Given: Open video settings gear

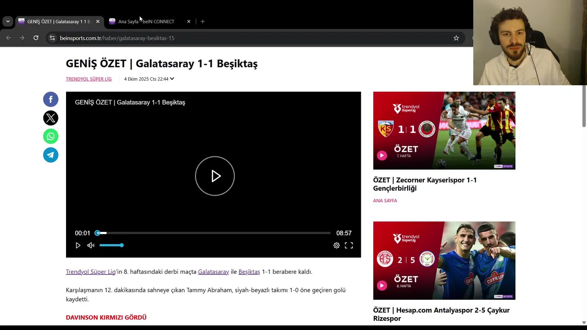Looking at the screenshot, I should 337,245.
